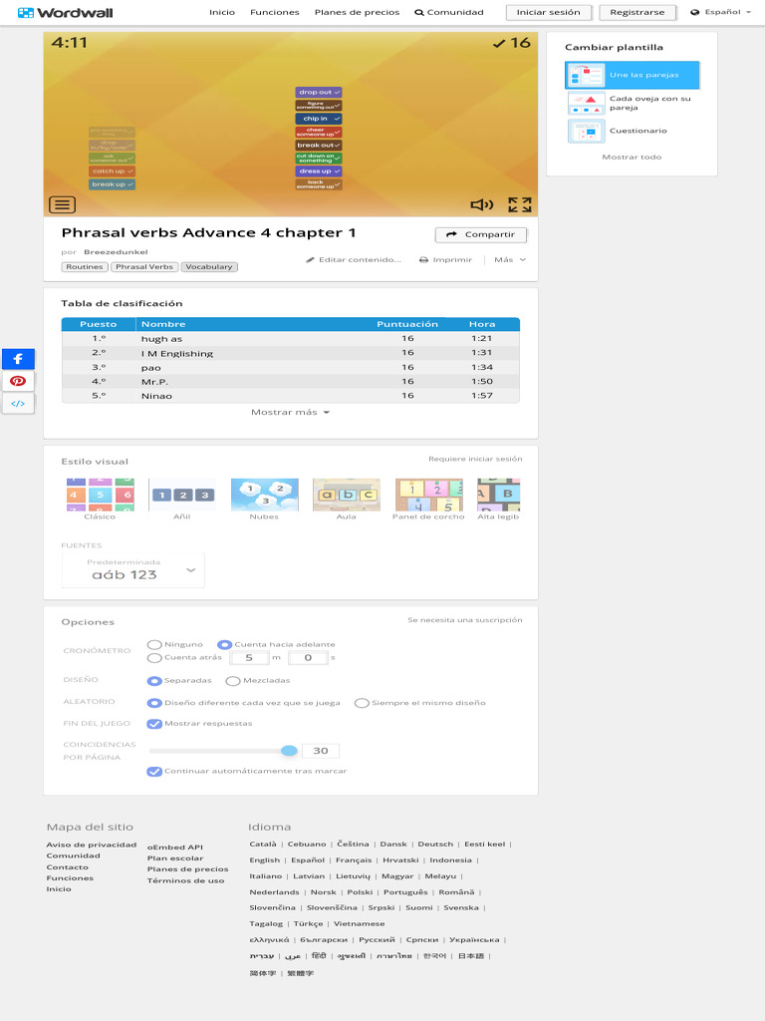The image size is (765, 1021).
Task: Select Cada oveja con su pareja template icon
Action: pyautogui.click(x=586, y=103)
